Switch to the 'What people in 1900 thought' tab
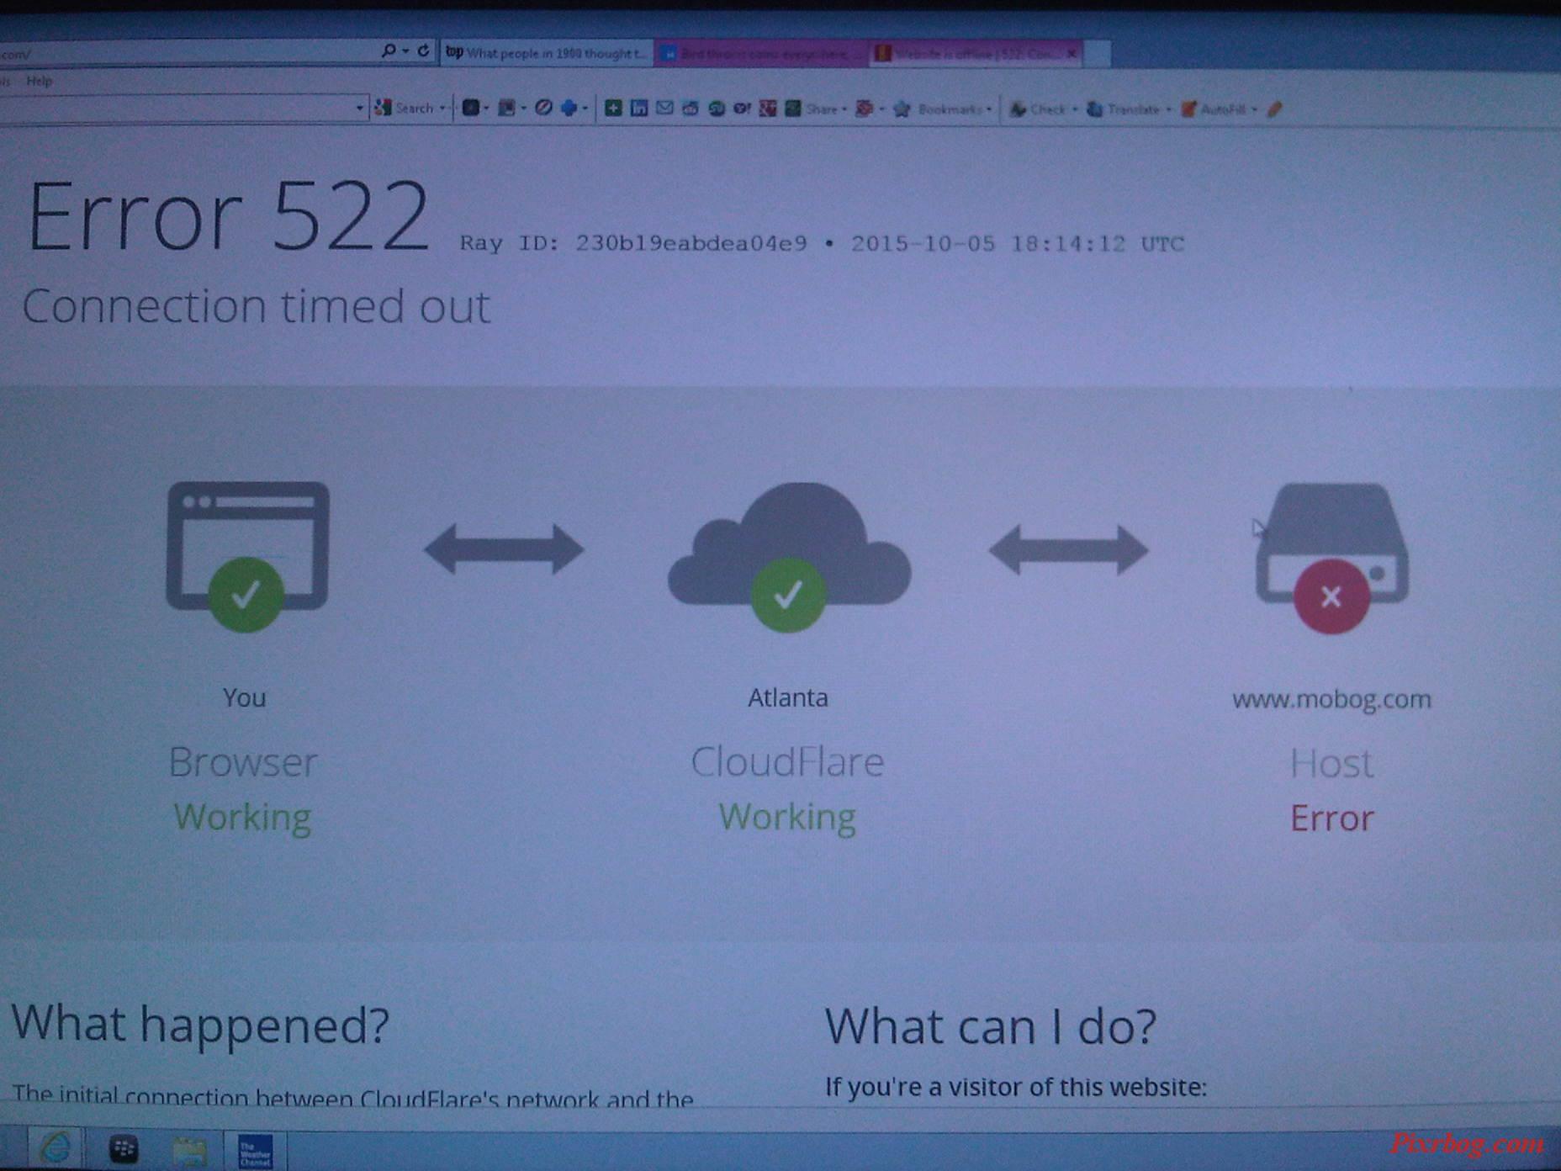 (x=547, y=53)
